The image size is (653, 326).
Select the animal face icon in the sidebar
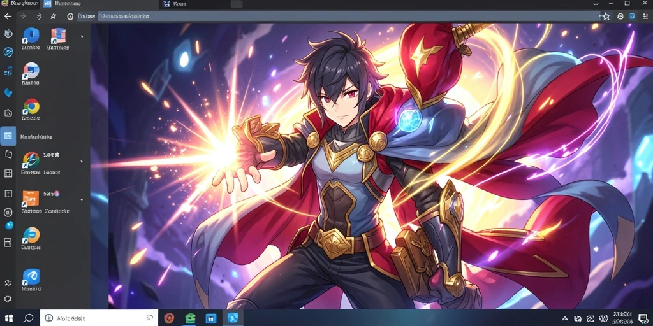[8, 34]
